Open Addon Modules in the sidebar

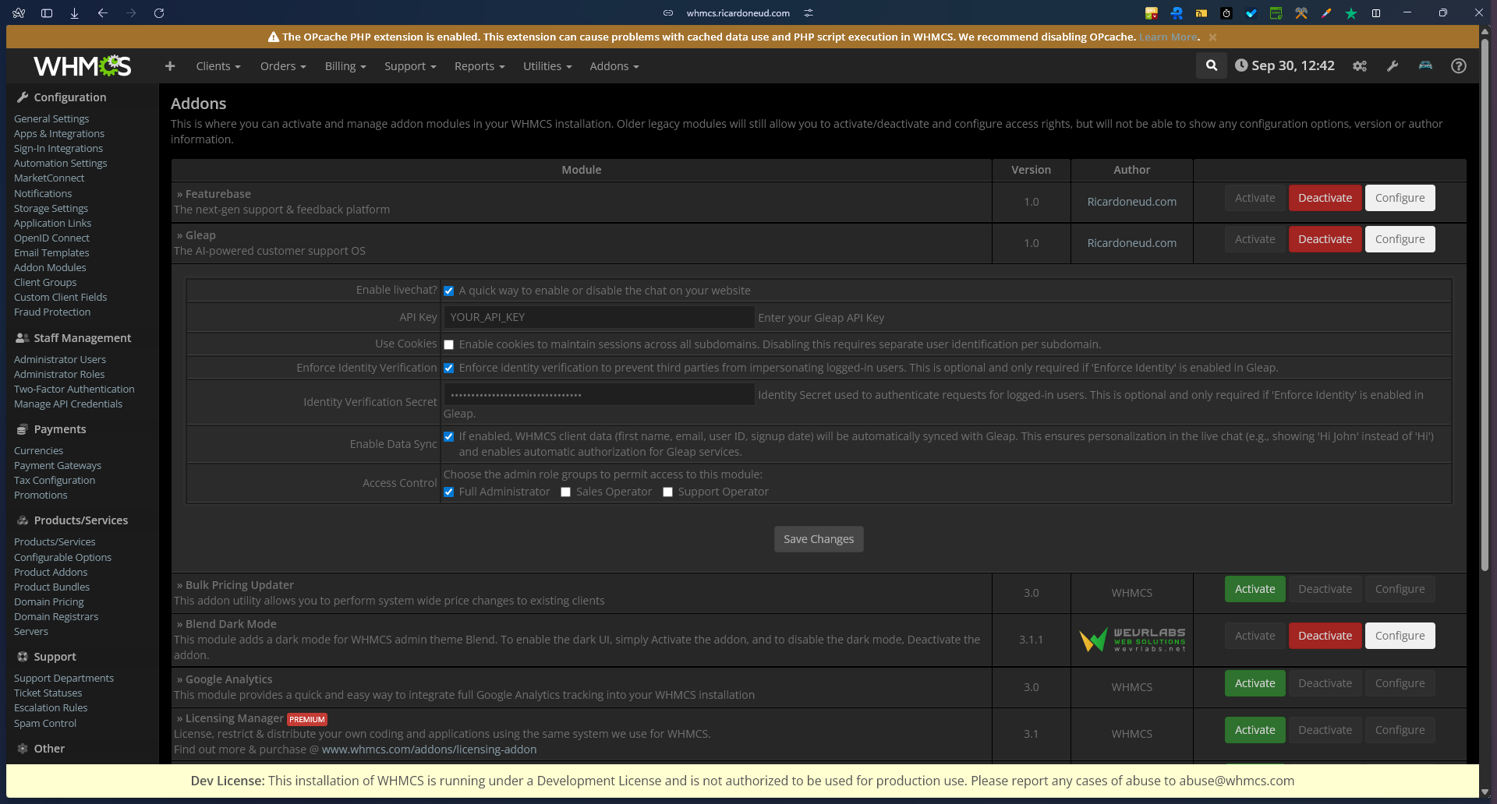click(50, 267)
